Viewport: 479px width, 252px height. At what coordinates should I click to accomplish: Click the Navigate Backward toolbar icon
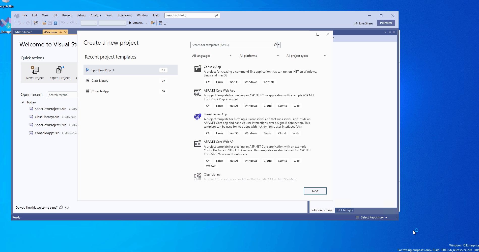[x=19, y=23]
